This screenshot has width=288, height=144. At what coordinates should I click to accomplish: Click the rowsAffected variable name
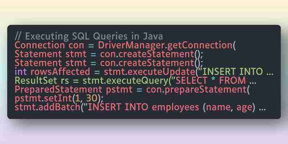click(60, 71)
